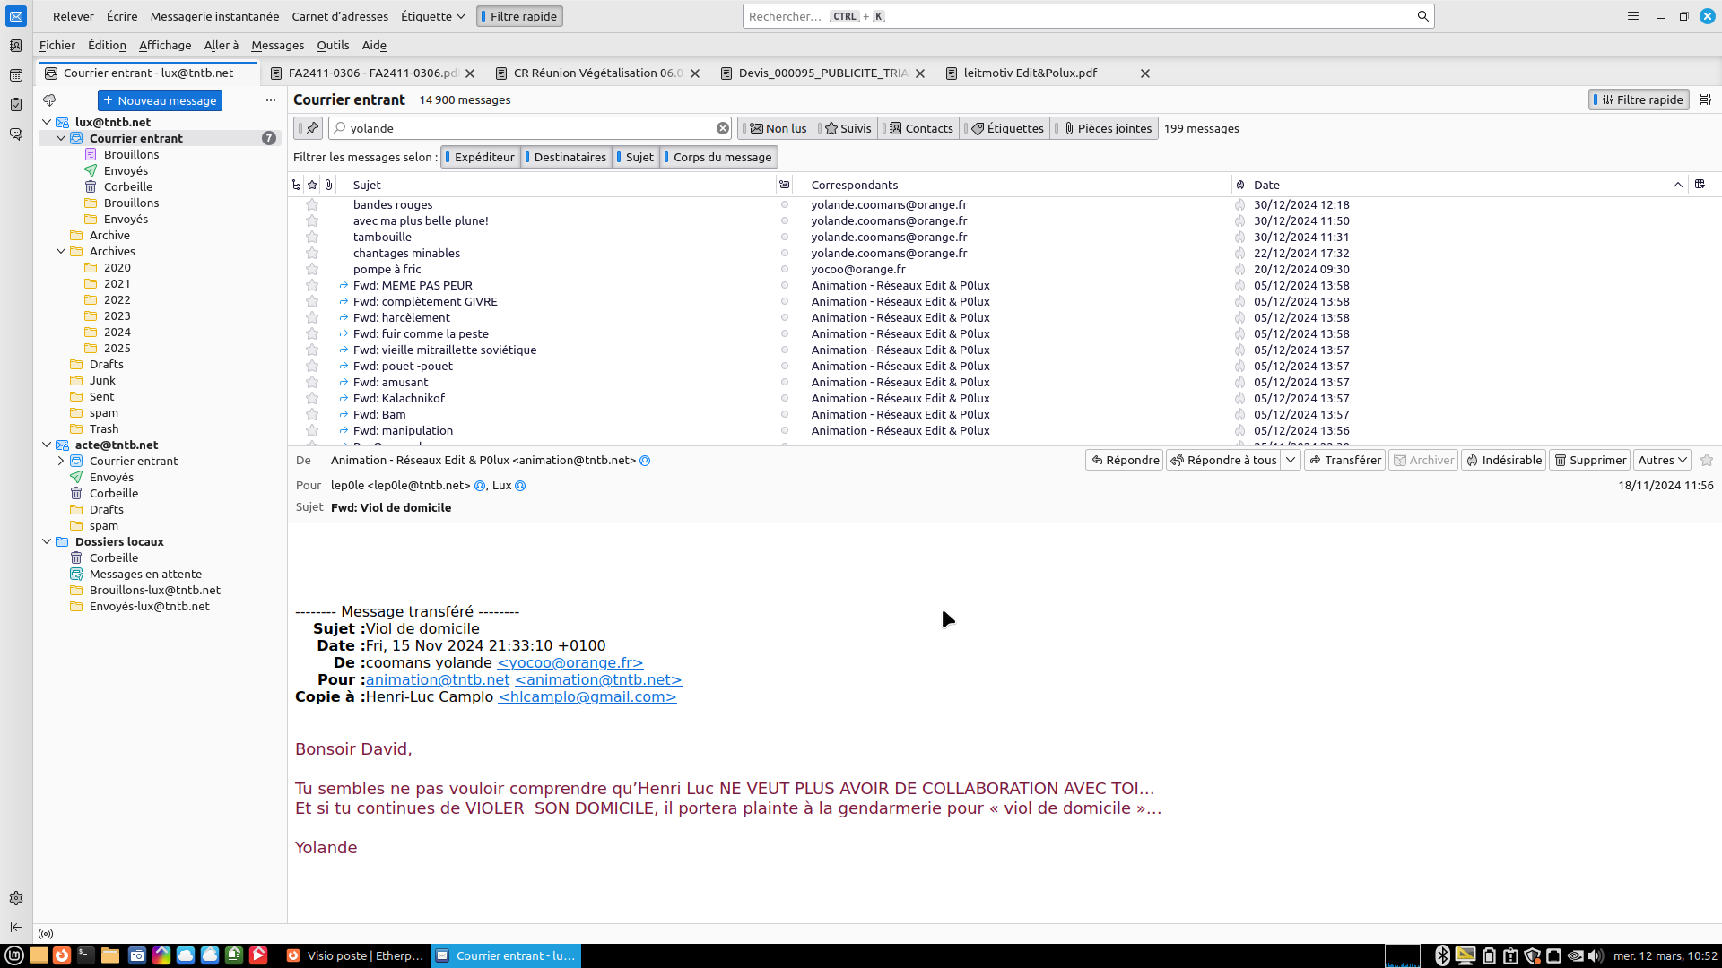Switch to the 'leitmotiv Edit&Polux.pdf' tab
This screenshot has height=968, width=1722.
pos(1030,73)
